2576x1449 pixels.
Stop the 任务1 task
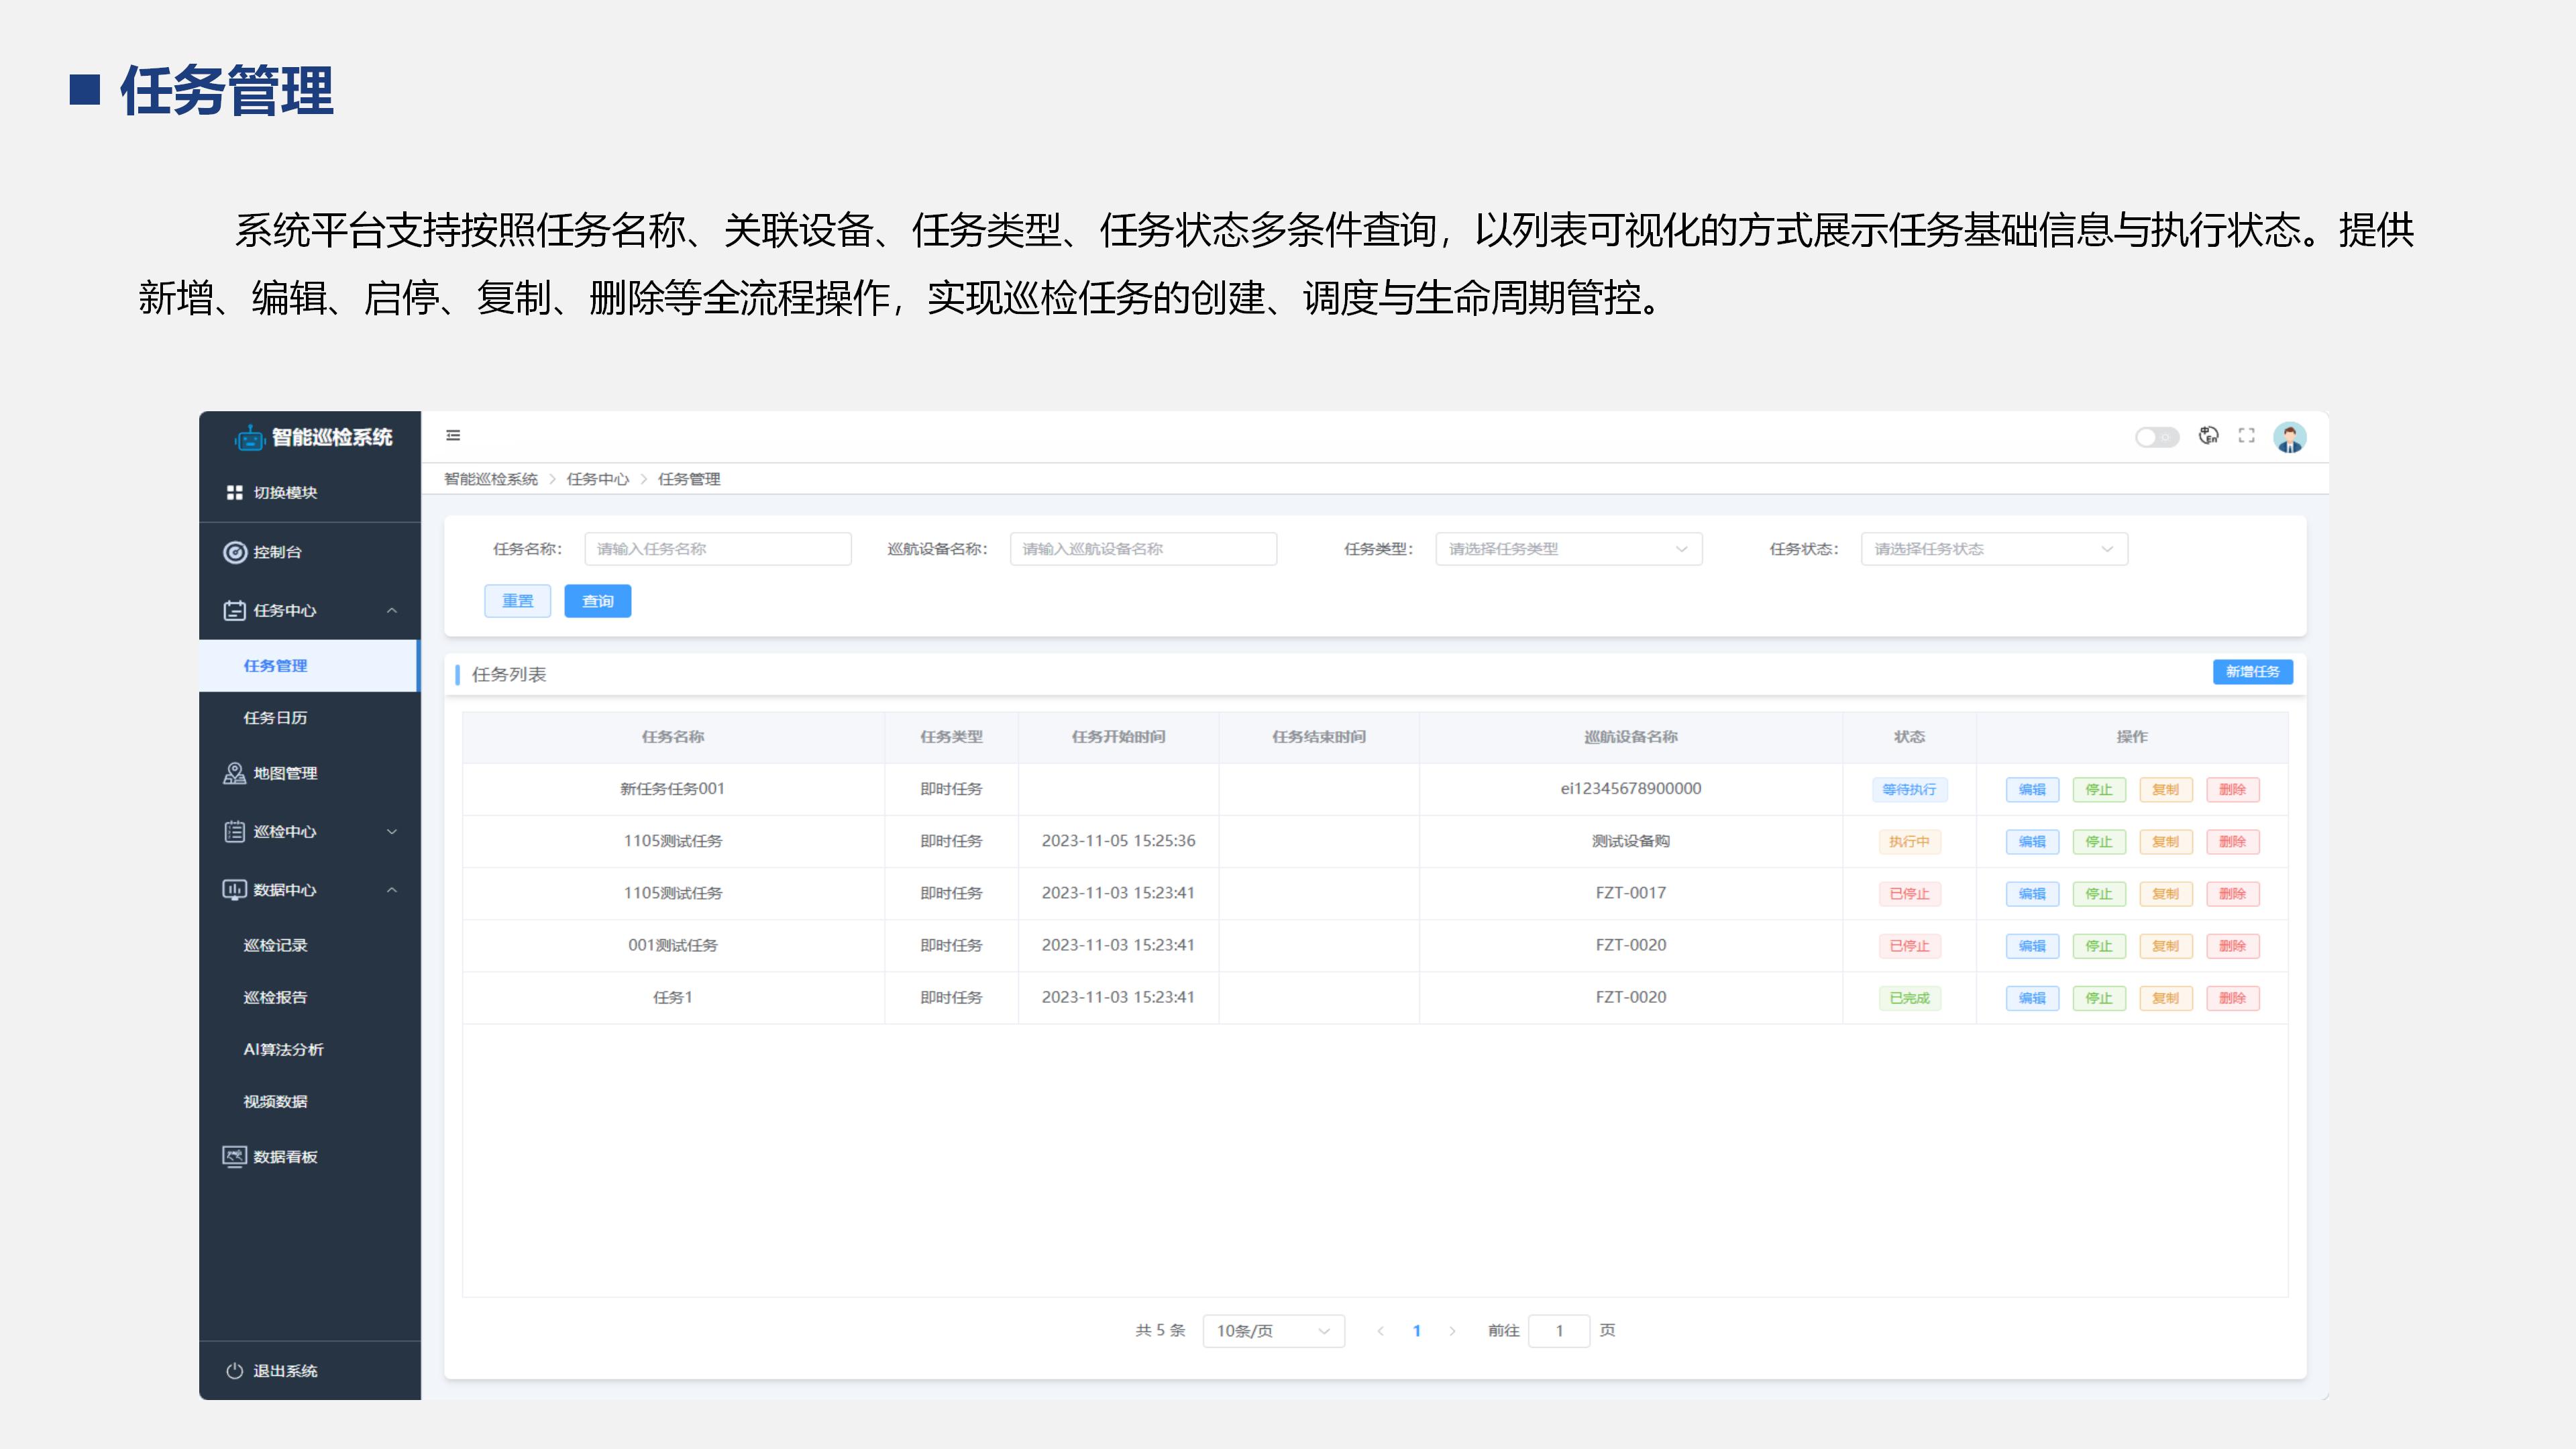pos(2099,998)
